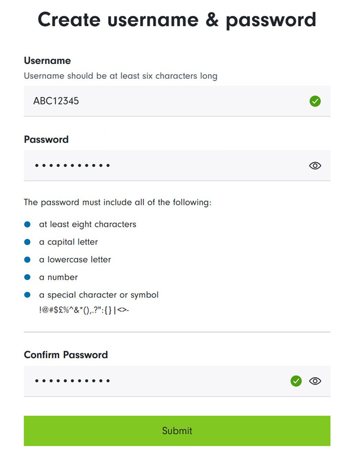The height and width of the screenshot is (457, 350).
Task: Focus the Username input containing ABC12345
Action: (160, 102)
